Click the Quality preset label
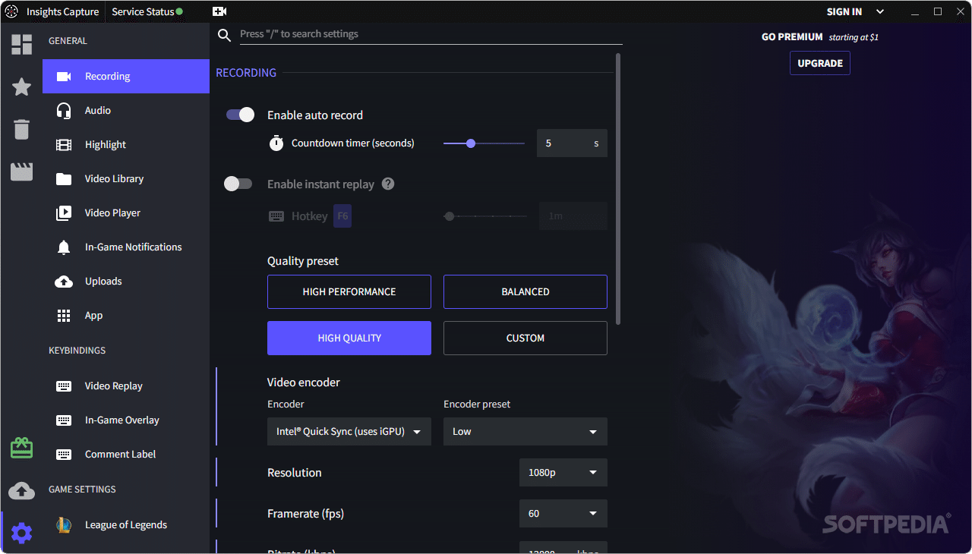 303,260
